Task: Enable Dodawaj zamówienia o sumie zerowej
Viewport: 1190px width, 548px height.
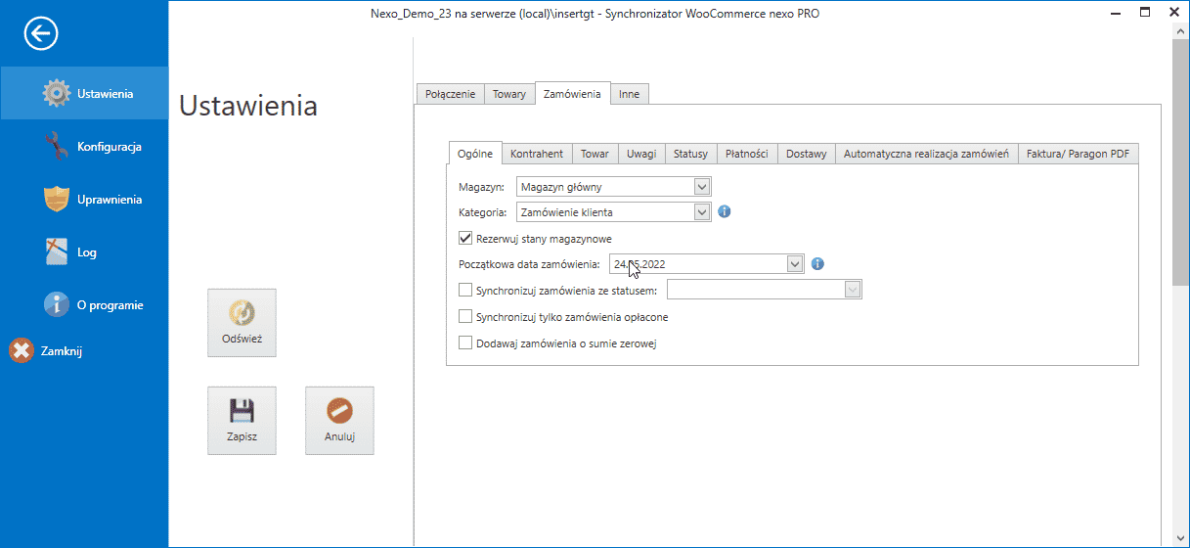Action: point(465,343)
